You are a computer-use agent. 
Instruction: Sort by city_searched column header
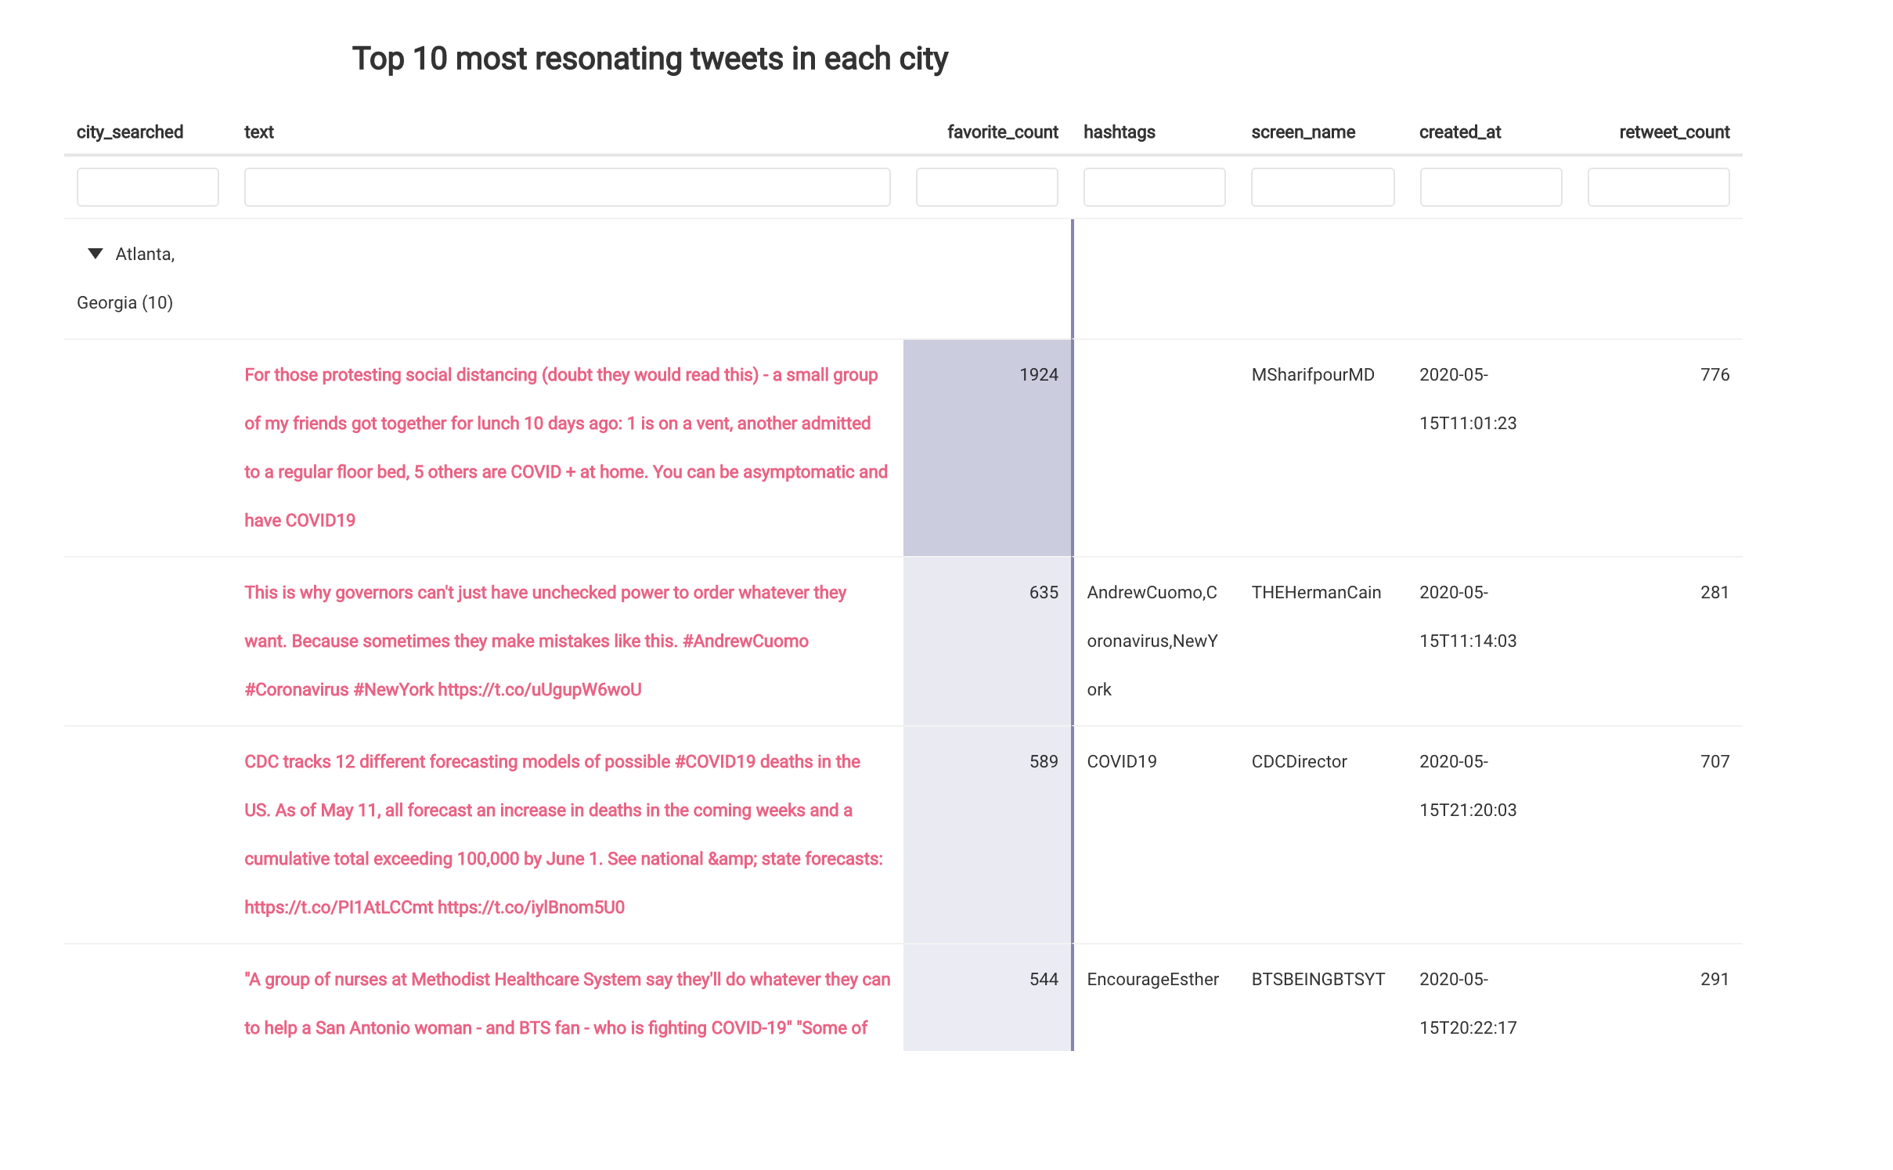[x=130, y=132]
